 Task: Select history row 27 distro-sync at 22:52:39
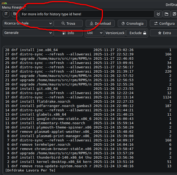88,54
